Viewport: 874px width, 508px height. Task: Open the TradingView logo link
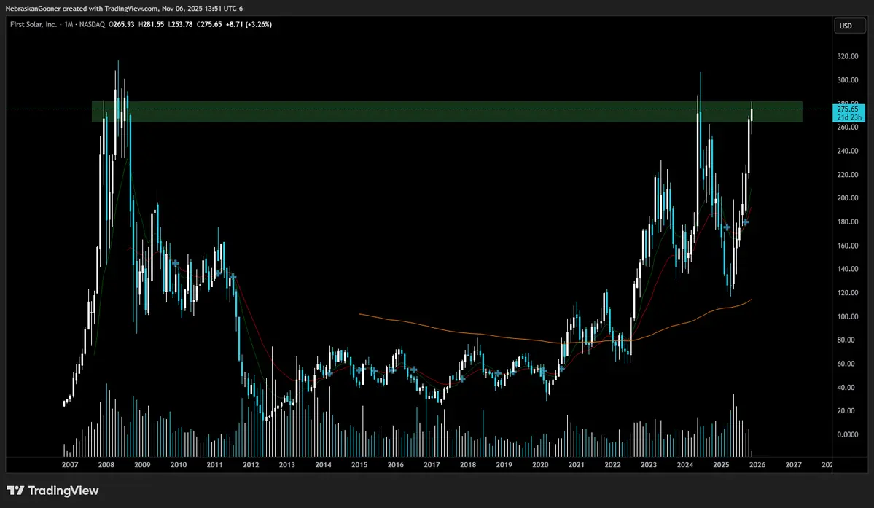[53, 491]
